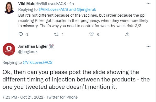Open @VikiLovesFACS link in Jonathan's reply header
The height and width of the screenshot is (102, 156).
(37, 62)
